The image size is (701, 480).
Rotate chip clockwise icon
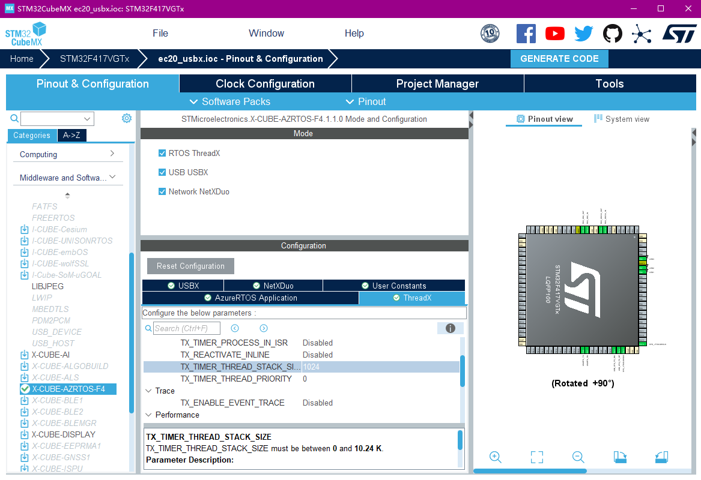click(x=620, y=457)
